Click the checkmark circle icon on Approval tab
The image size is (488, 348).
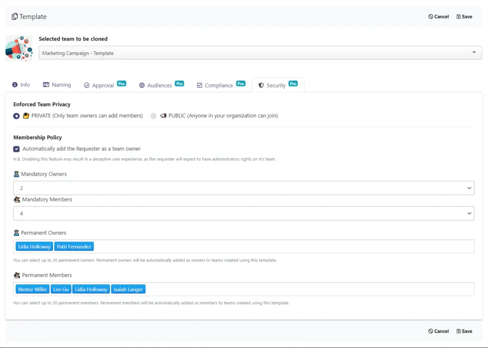point(87,85)
